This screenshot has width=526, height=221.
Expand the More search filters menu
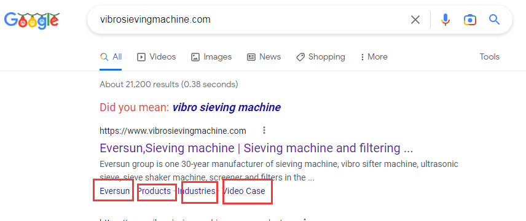(374, 57)
